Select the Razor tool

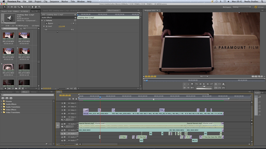[x=22, y=7]
